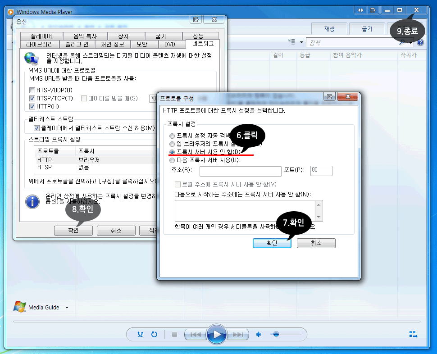This screenshot has width=437, height=354.
Task: Select the 플러그 인 tab
Action: pos(77,44)
